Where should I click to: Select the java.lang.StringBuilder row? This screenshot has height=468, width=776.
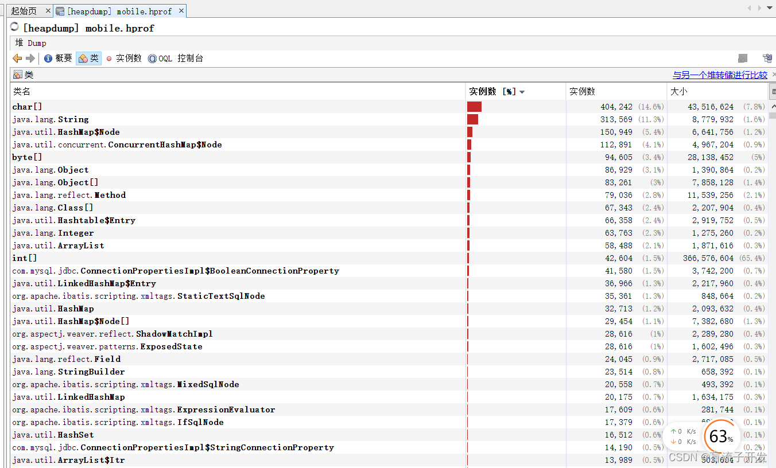coord(389,372)
